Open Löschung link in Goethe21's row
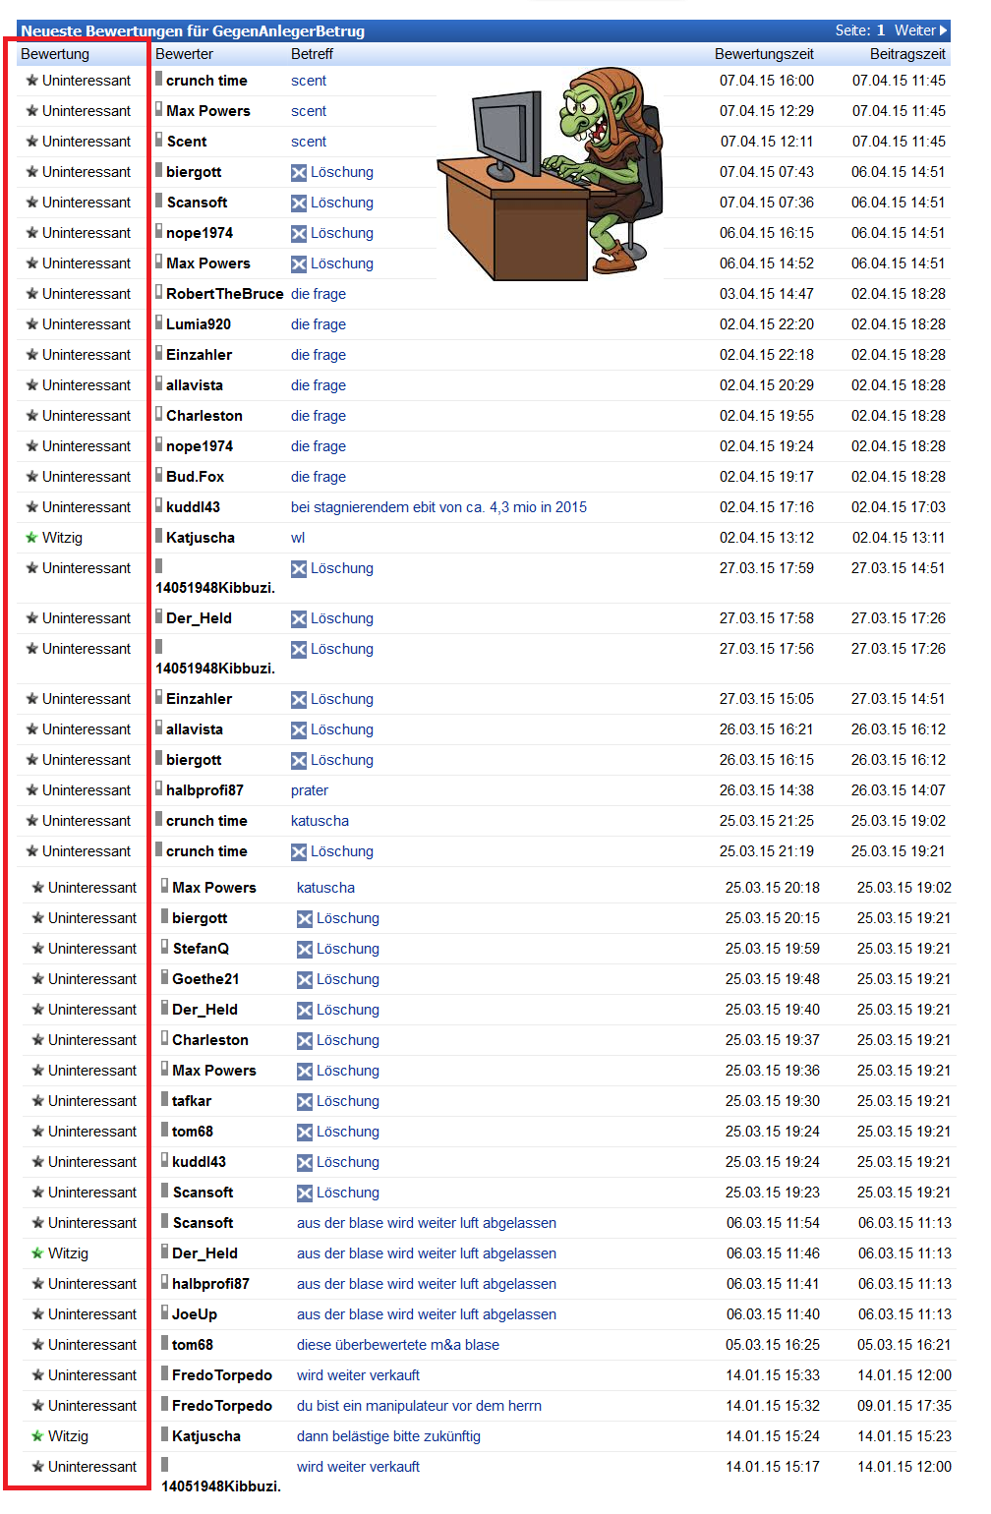Screen dimensions: 991x1514 (348, 979)
